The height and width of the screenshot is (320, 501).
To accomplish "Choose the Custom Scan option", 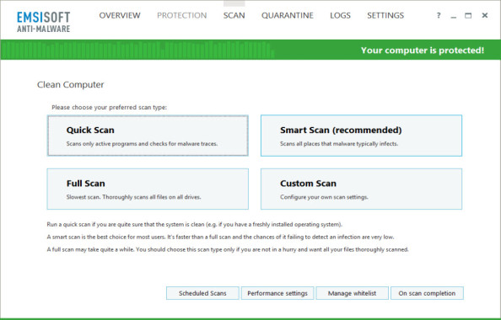I will [x=361, y=189].
